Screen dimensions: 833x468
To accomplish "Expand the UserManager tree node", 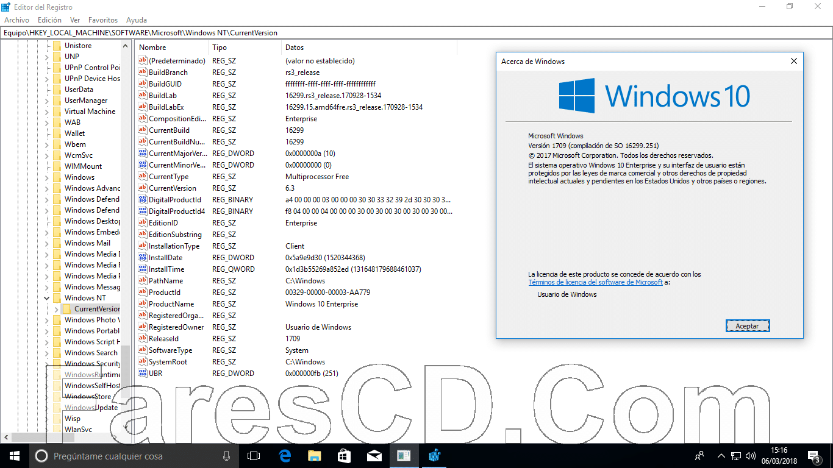I will point(47,101).
